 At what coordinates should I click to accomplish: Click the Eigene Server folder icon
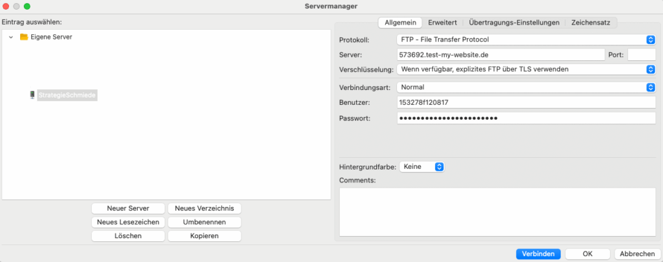(x=24, y=37)
